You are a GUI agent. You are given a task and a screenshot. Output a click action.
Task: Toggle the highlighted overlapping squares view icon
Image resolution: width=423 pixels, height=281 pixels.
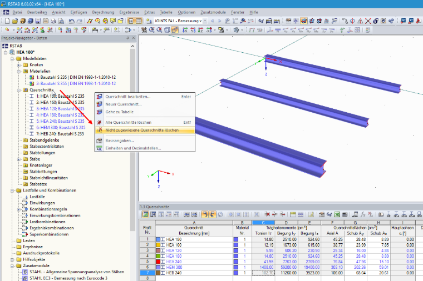[x=175, y=30]
